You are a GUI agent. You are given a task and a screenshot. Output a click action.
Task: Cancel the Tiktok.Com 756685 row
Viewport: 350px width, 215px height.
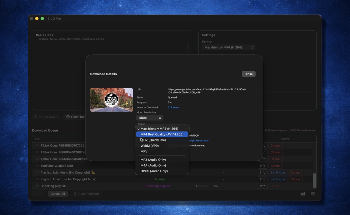click(x=275, y=152)
